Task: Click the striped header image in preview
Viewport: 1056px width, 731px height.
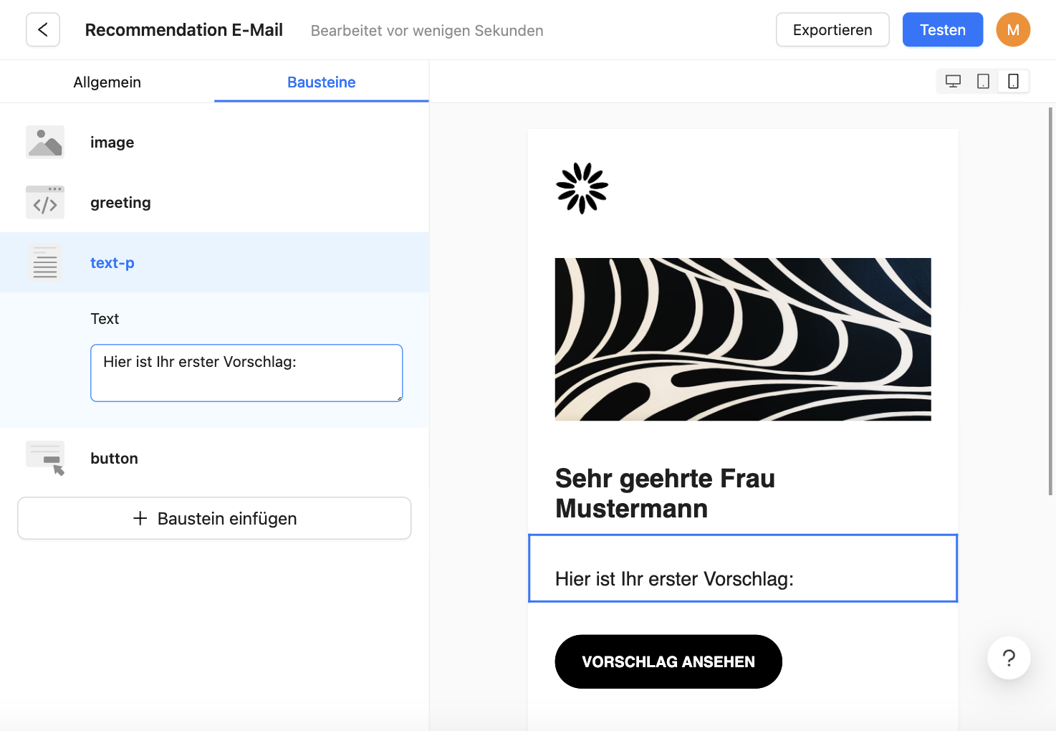Action: tap(743, 339)
